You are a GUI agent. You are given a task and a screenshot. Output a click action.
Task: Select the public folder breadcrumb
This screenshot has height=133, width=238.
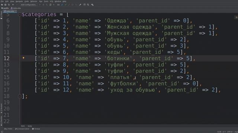coord(5,8)
